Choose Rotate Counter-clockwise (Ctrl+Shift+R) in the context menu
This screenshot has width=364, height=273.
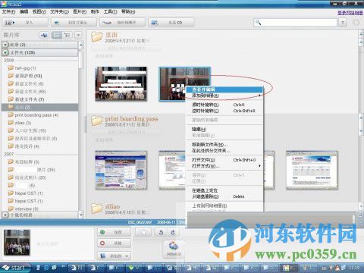[224, 111]
